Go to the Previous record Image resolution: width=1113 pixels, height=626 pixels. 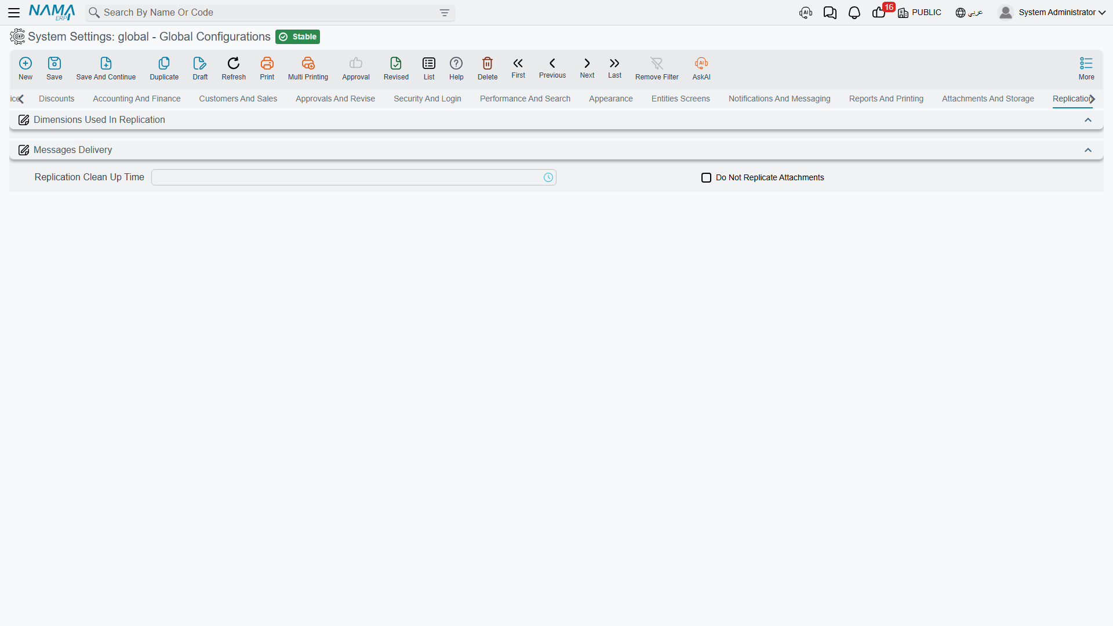(552, 68)
